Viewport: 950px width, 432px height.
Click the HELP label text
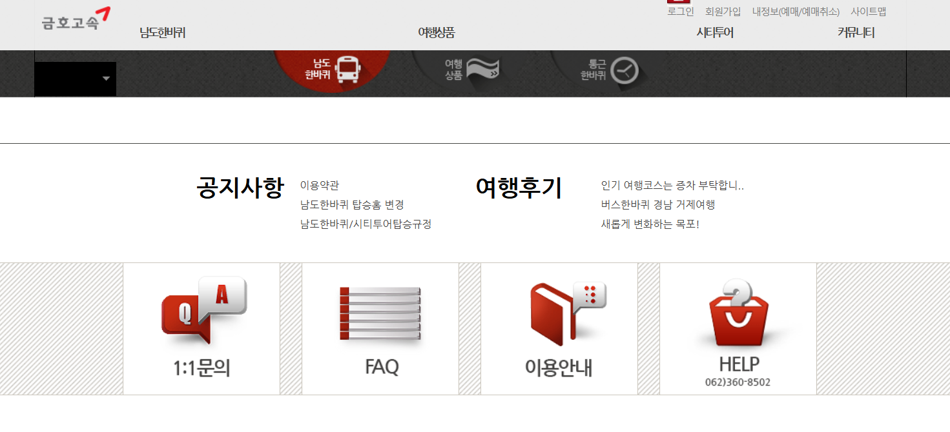(x=739, y=364)
